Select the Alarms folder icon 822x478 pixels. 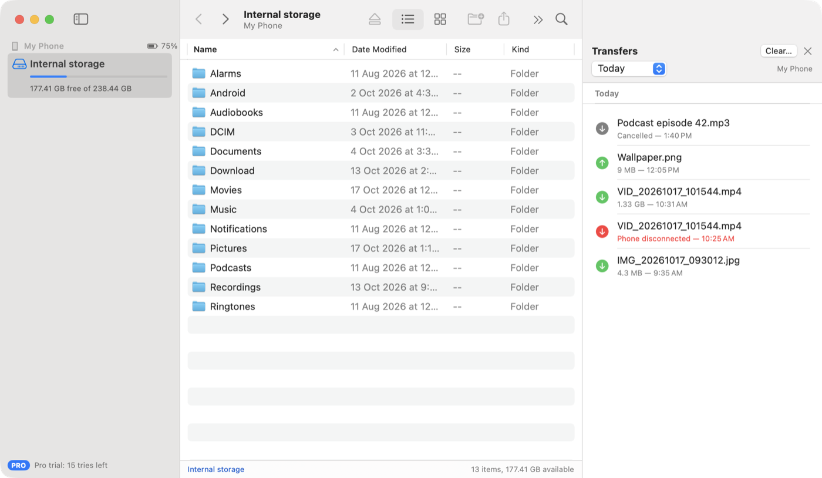click(x=199, y=73)
